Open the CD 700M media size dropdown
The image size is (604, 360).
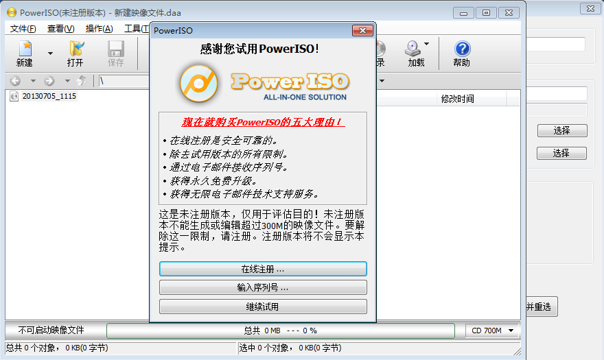tap(492, 331)
